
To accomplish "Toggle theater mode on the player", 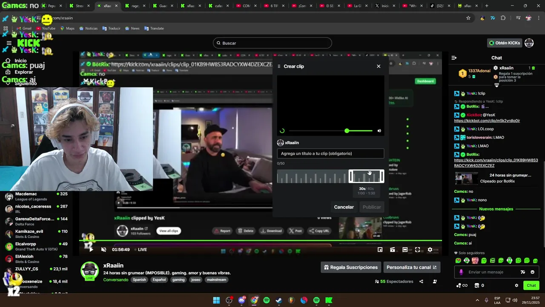I will point(405,249).
